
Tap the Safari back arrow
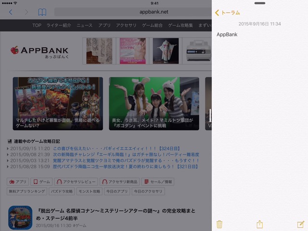pyautogui.click(x=11, y=12)
